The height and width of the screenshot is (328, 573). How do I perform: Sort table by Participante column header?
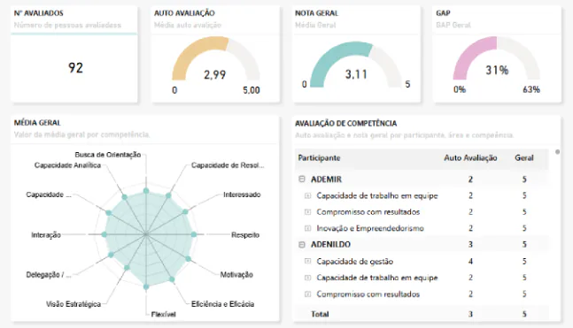coord(319,158)
